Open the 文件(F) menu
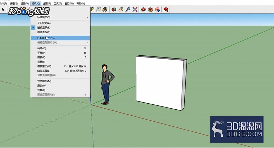Screen dimensions: 274x148 [3, 4]
